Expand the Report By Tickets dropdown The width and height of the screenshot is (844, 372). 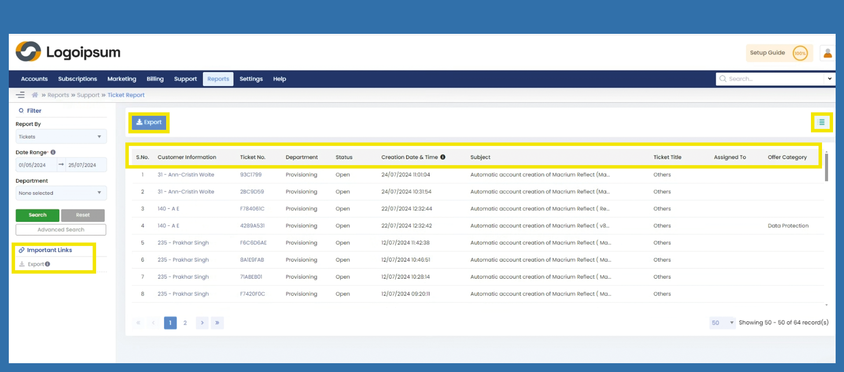point(61,137)
